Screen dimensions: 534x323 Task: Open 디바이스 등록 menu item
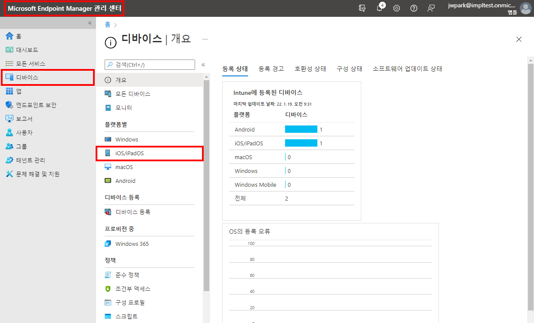tap(149, 212)
